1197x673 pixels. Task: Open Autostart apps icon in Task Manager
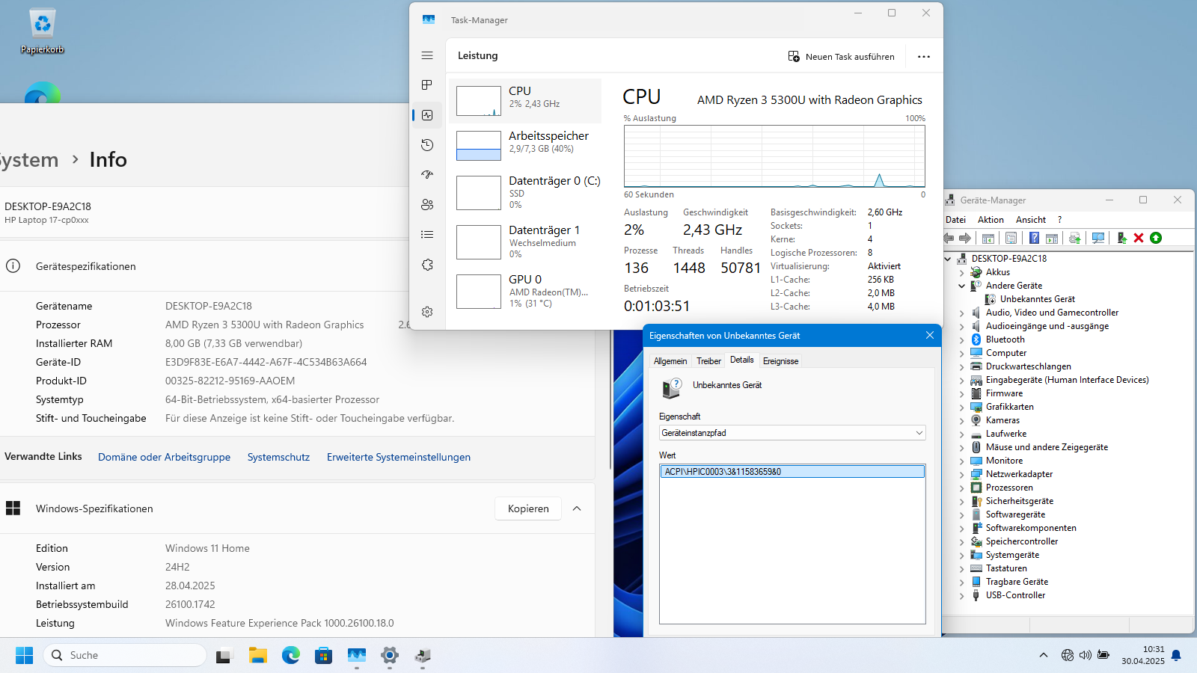[427, 175]
